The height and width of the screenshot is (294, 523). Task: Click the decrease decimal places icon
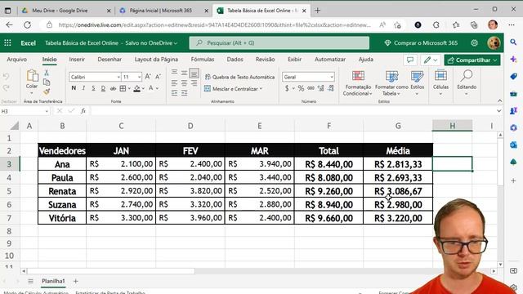[331, 88]
